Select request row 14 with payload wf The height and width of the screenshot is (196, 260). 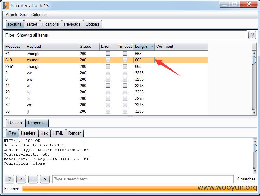tap(106, 86)
